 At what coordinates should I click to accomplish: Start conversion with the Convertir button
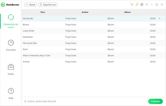(156, 101)
